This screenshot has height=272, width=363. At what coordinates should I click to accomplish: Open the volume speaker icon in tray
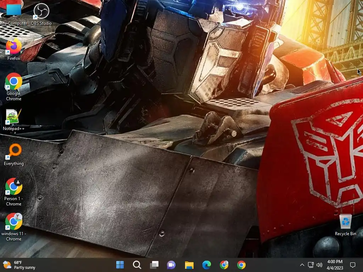pos(319,265)
